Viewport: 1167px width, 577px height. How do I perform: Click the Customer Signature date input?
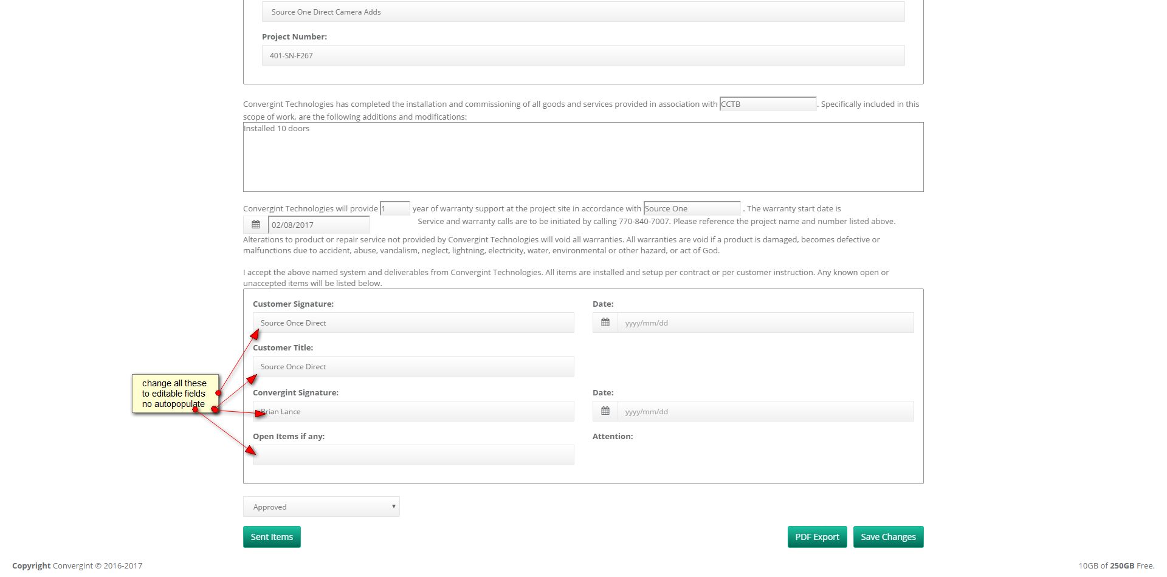coord(765,323)
